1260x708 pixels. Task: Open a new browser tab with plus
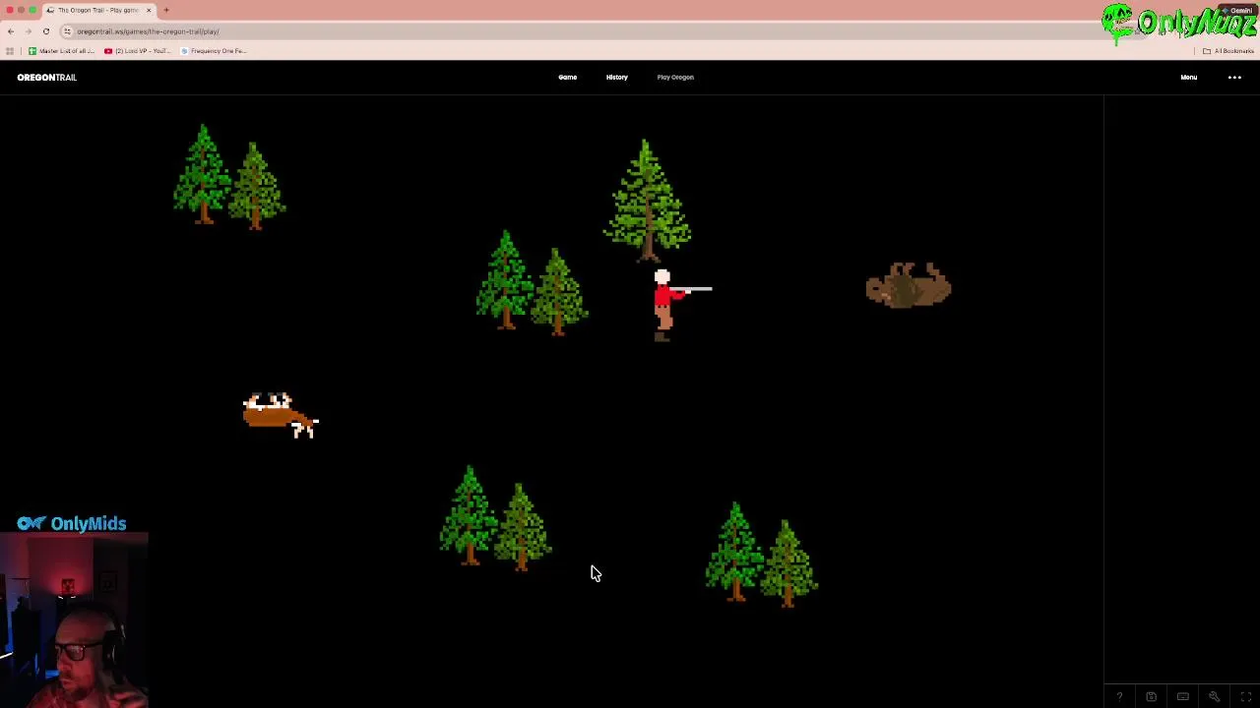(x=166, y=10)
